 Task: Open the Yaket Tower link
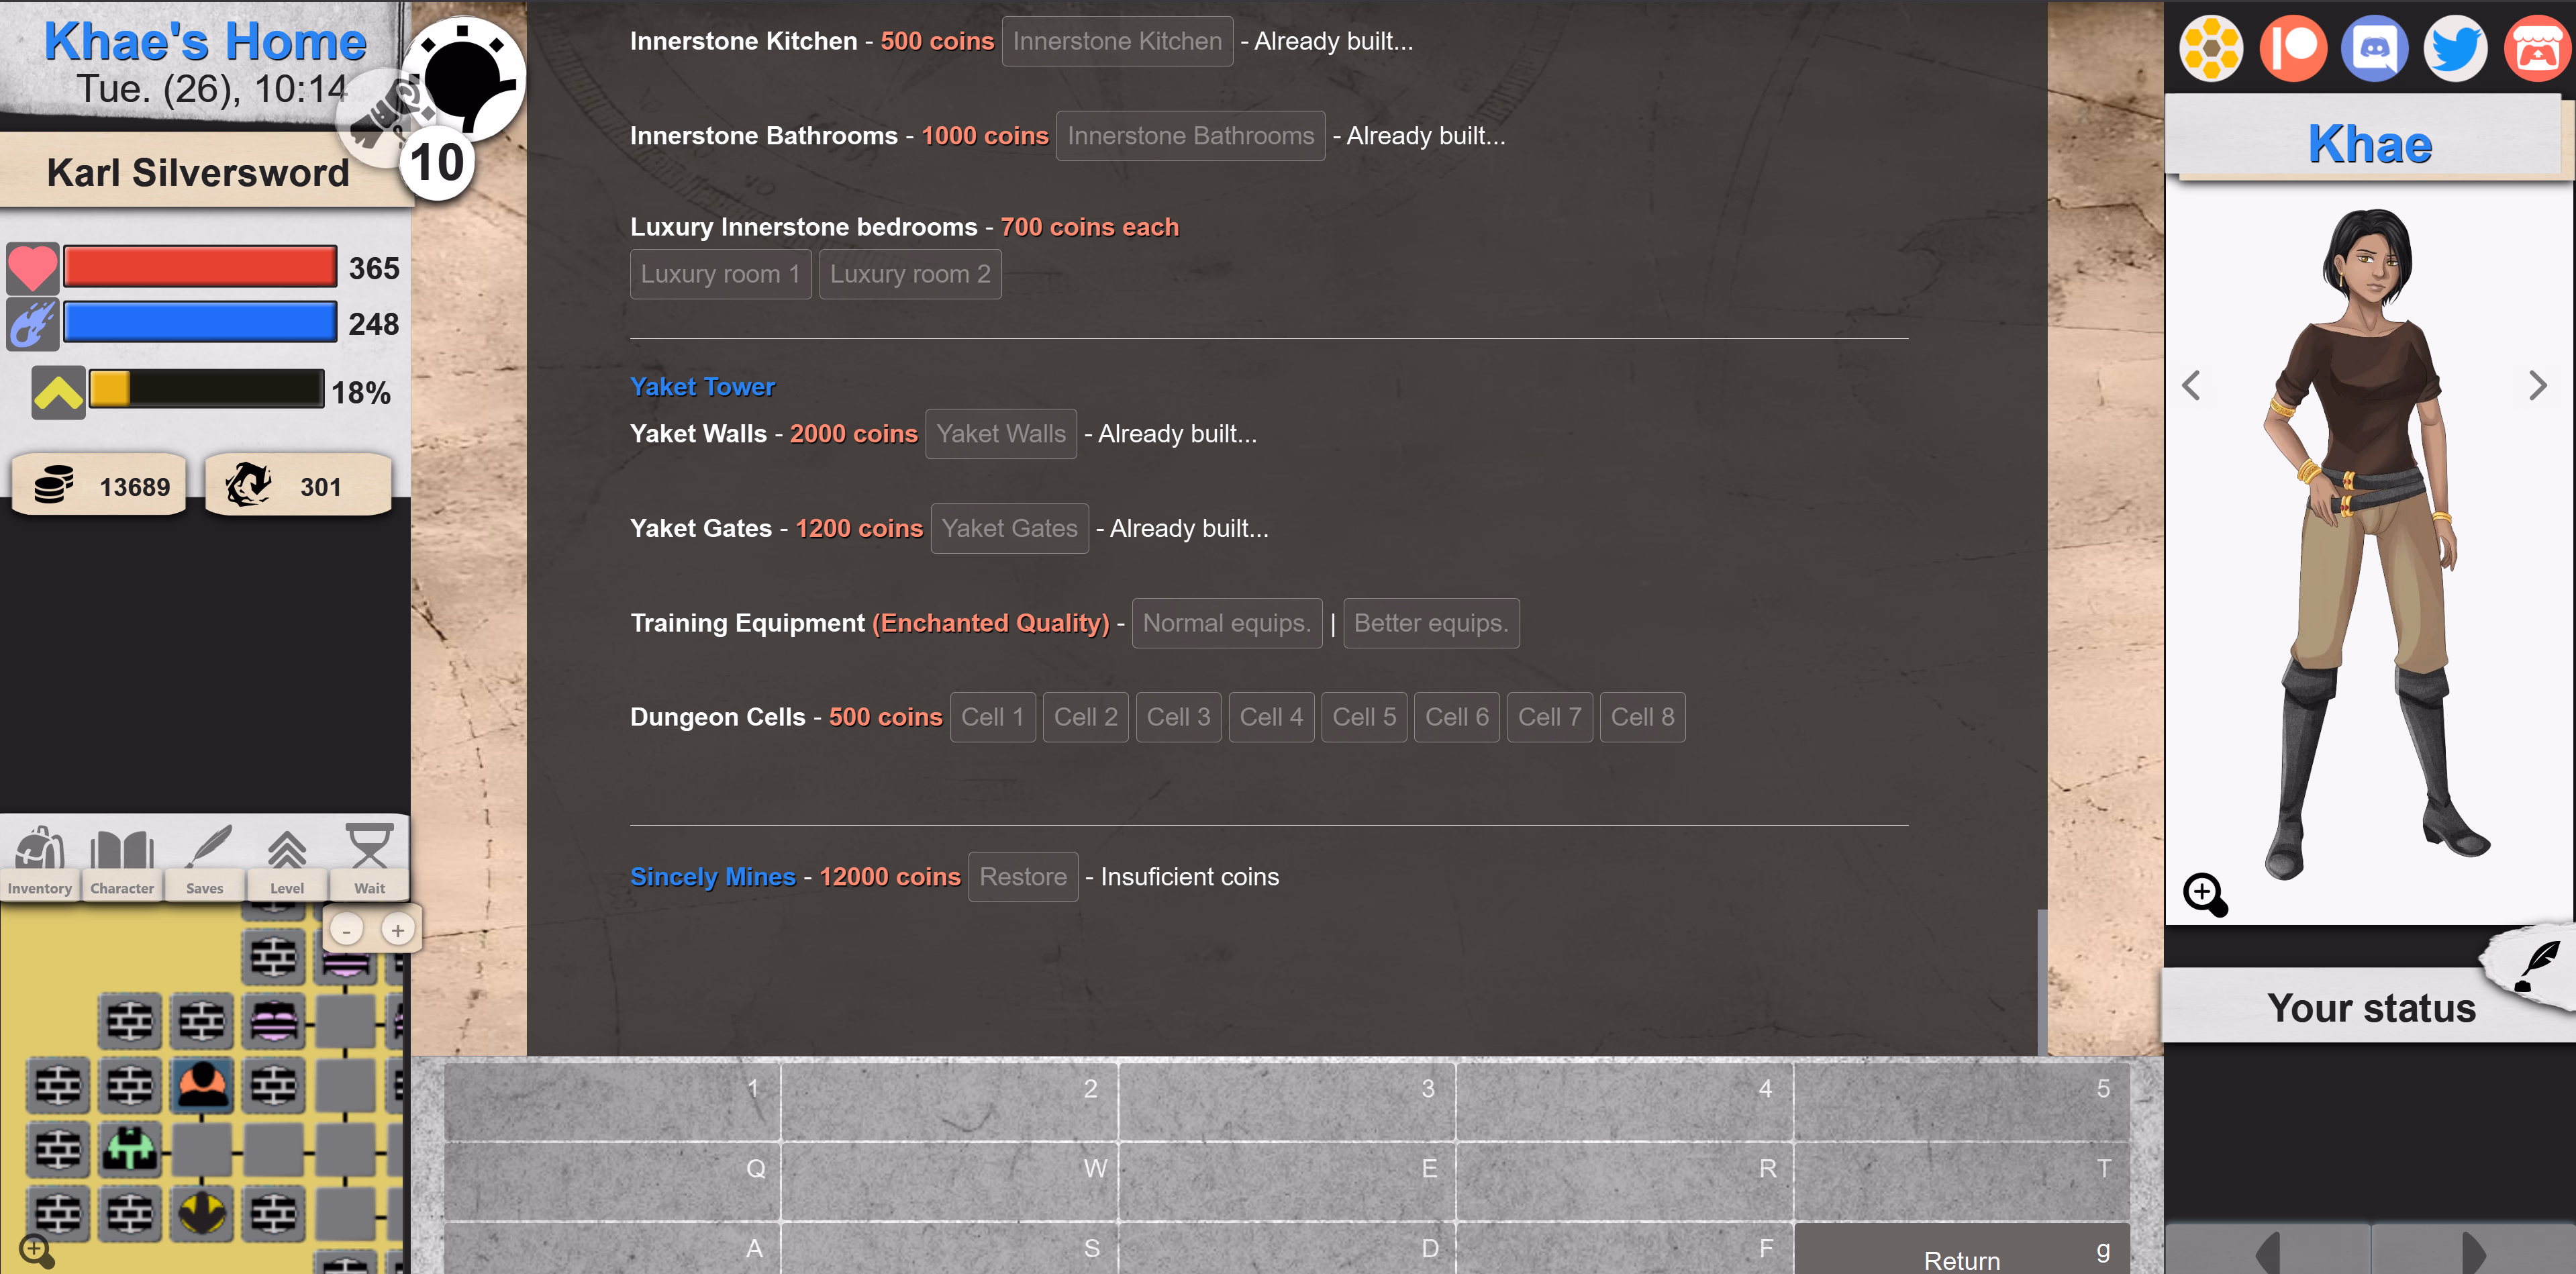coord(702,387)
